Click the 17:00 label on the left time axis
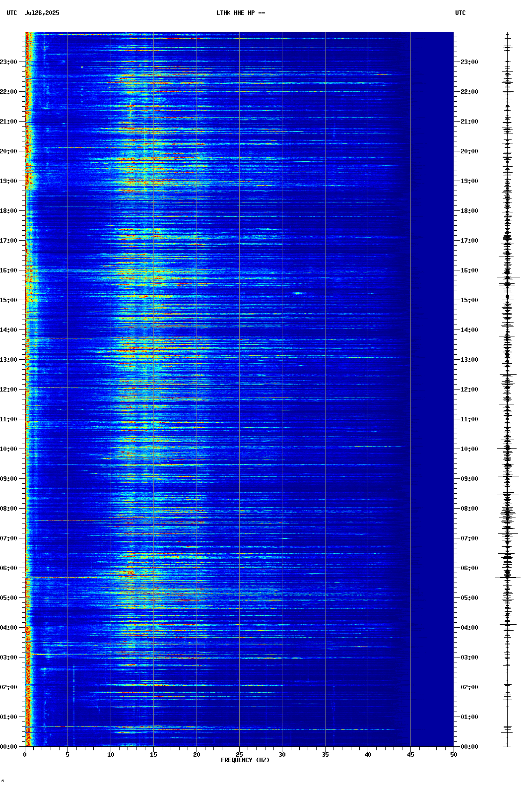This screenshot has width=529, height=786. coord(8,241)
